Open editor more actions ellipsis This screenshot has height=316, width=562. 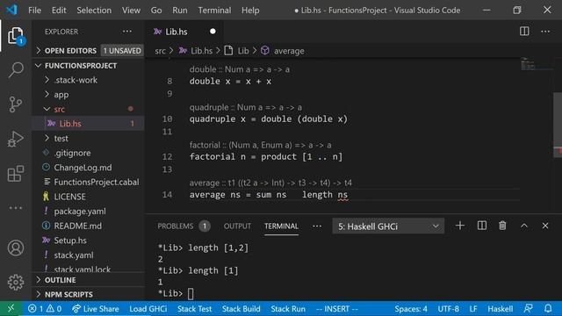(545, 32)
